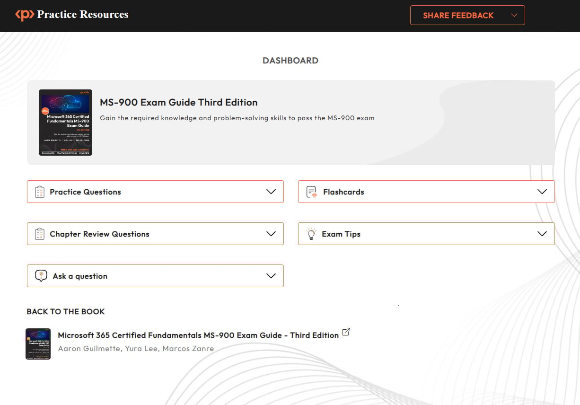The image size is (580, 405).
Task: Open the book via the external link icon
Action: (x=346, y=331)
